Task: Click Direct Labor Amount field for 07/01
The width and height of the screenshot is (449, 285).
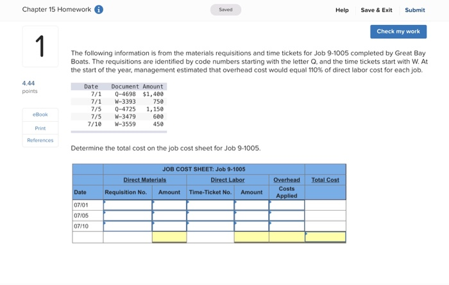Action: [x=251, y=205]
